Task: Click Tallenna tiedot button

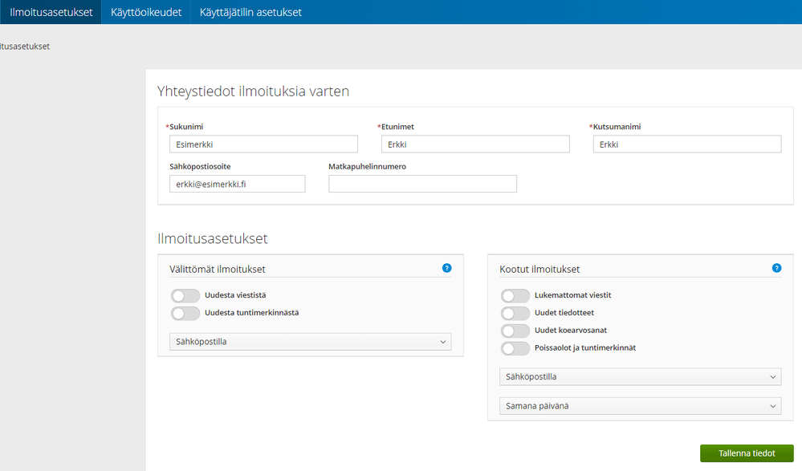Action: (747, 453)
